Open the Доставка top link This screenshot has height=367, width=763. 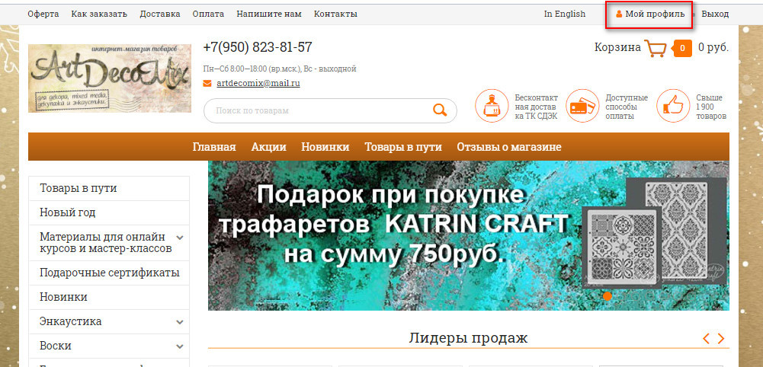[160, 14]
